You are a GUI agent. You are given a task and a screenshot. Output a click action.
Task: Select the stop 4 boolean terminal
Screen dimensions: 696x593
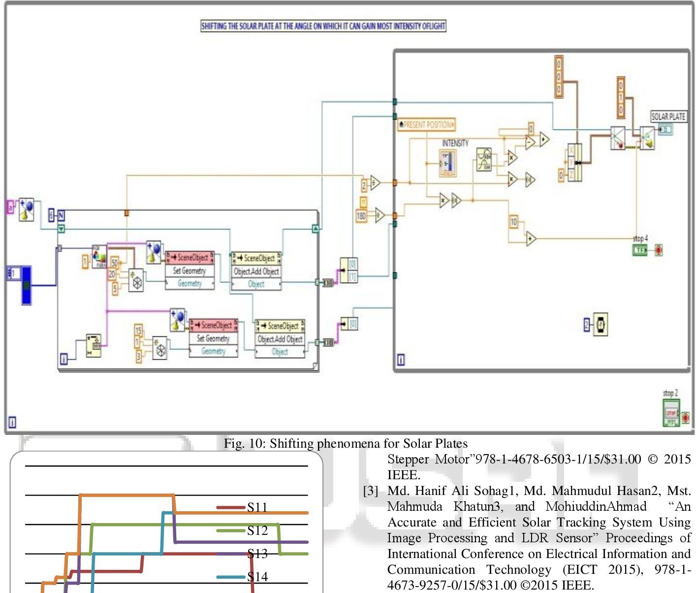click(640, 250)
